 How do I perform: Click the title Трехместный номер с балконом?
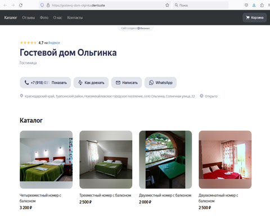click(x=105, y=195)
